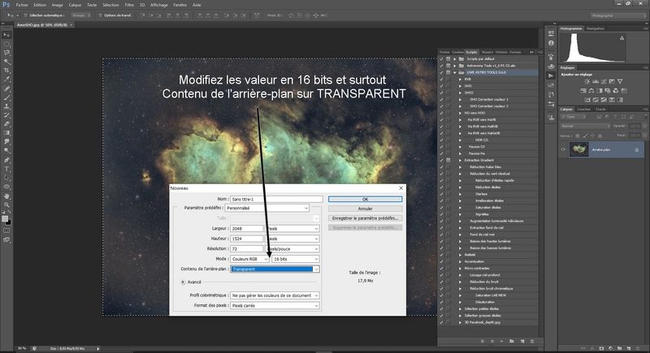Click the Nom input field
Image resolution: width=650 pixels, height=353 pixels.
pyautogui.click(x=276, y=199)
